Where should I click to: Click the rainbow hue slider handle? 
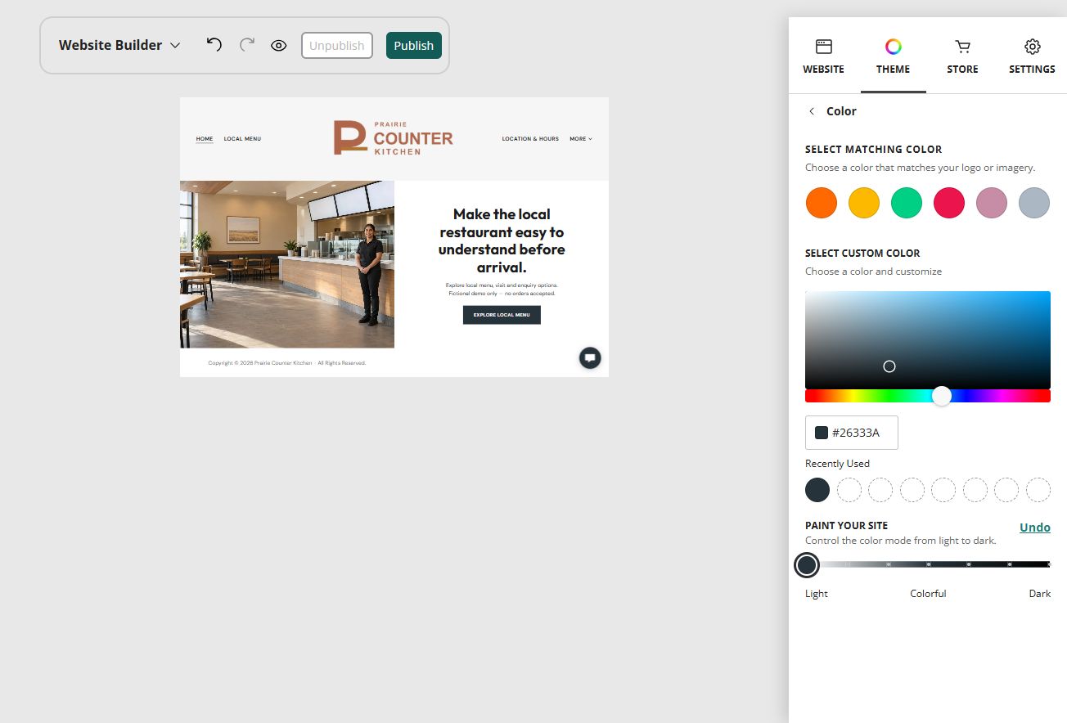pyautogui.click(x=943, y=396)
